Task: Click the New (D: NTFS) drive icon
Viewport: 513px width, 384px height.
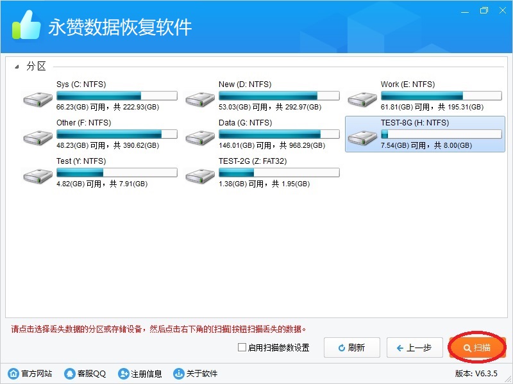Action: 200,99
